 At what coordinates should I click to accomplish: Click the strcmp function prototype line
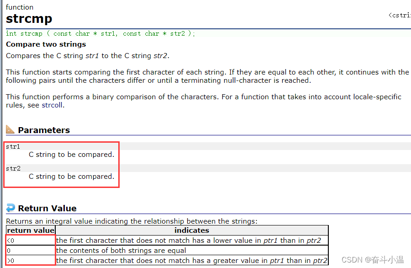[100, 33]
